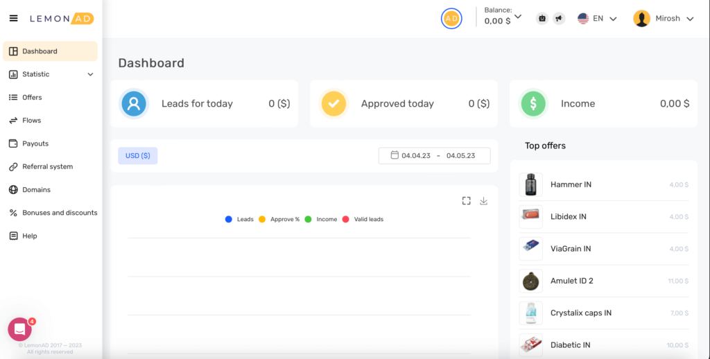Toggle Leads series in chart legend
This screenshot has width=710, height=359.
pyautogui.click(x=239, y=219)
